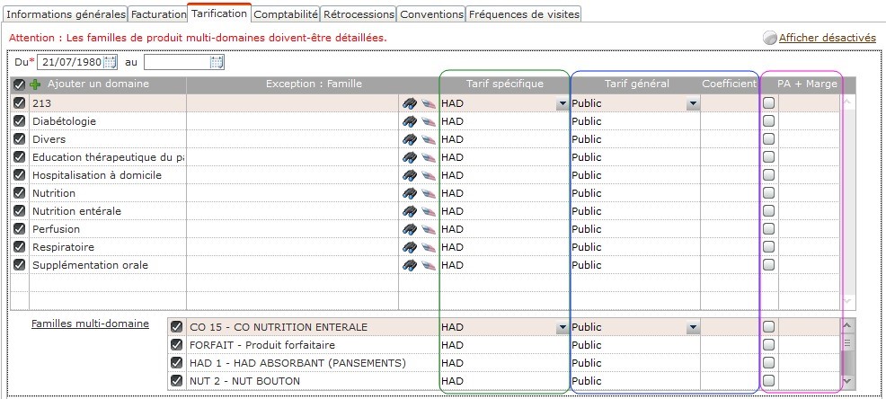Viewport: 886px width, 399px height.
Task: Click the empty au date field
Action: [x=177, y=62]
